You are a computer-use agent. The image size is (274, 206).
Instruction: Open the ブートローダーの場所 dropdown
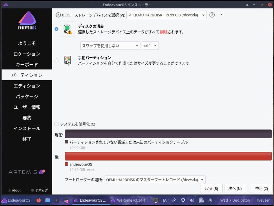coord(155,180)
